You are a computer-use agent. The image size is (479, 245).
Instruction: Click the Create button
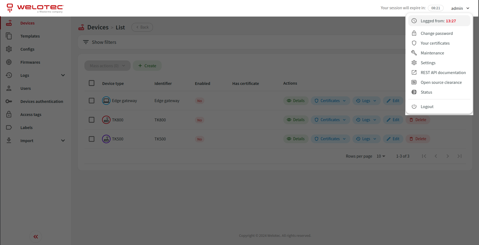(x=147, y=66)
